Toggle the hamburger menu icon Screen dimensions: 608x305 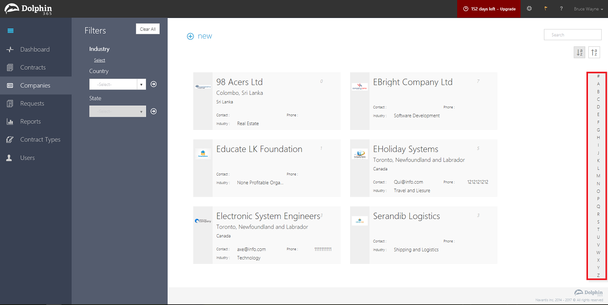(10, 31)
